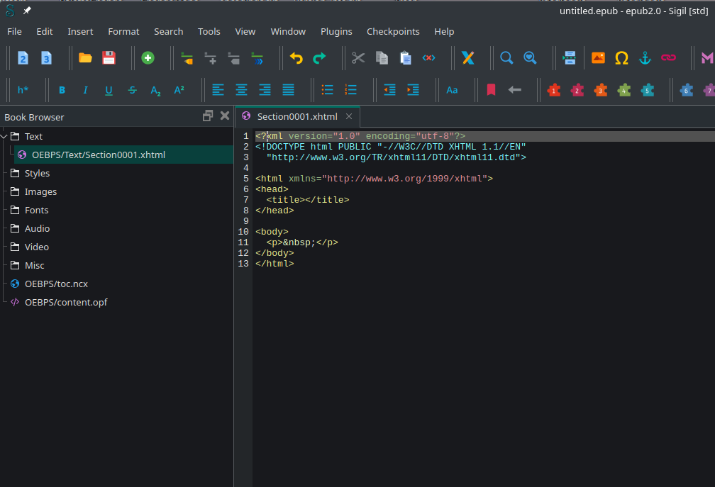The height and width of the screenshot is (487, 715).
Task: Toggle italic formatting
Action: click(x=85, y=90)
